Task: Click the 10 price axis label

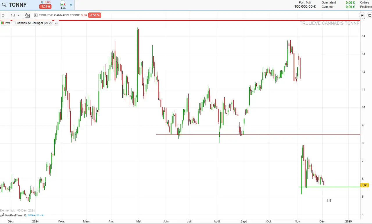Action: (363, 107)
